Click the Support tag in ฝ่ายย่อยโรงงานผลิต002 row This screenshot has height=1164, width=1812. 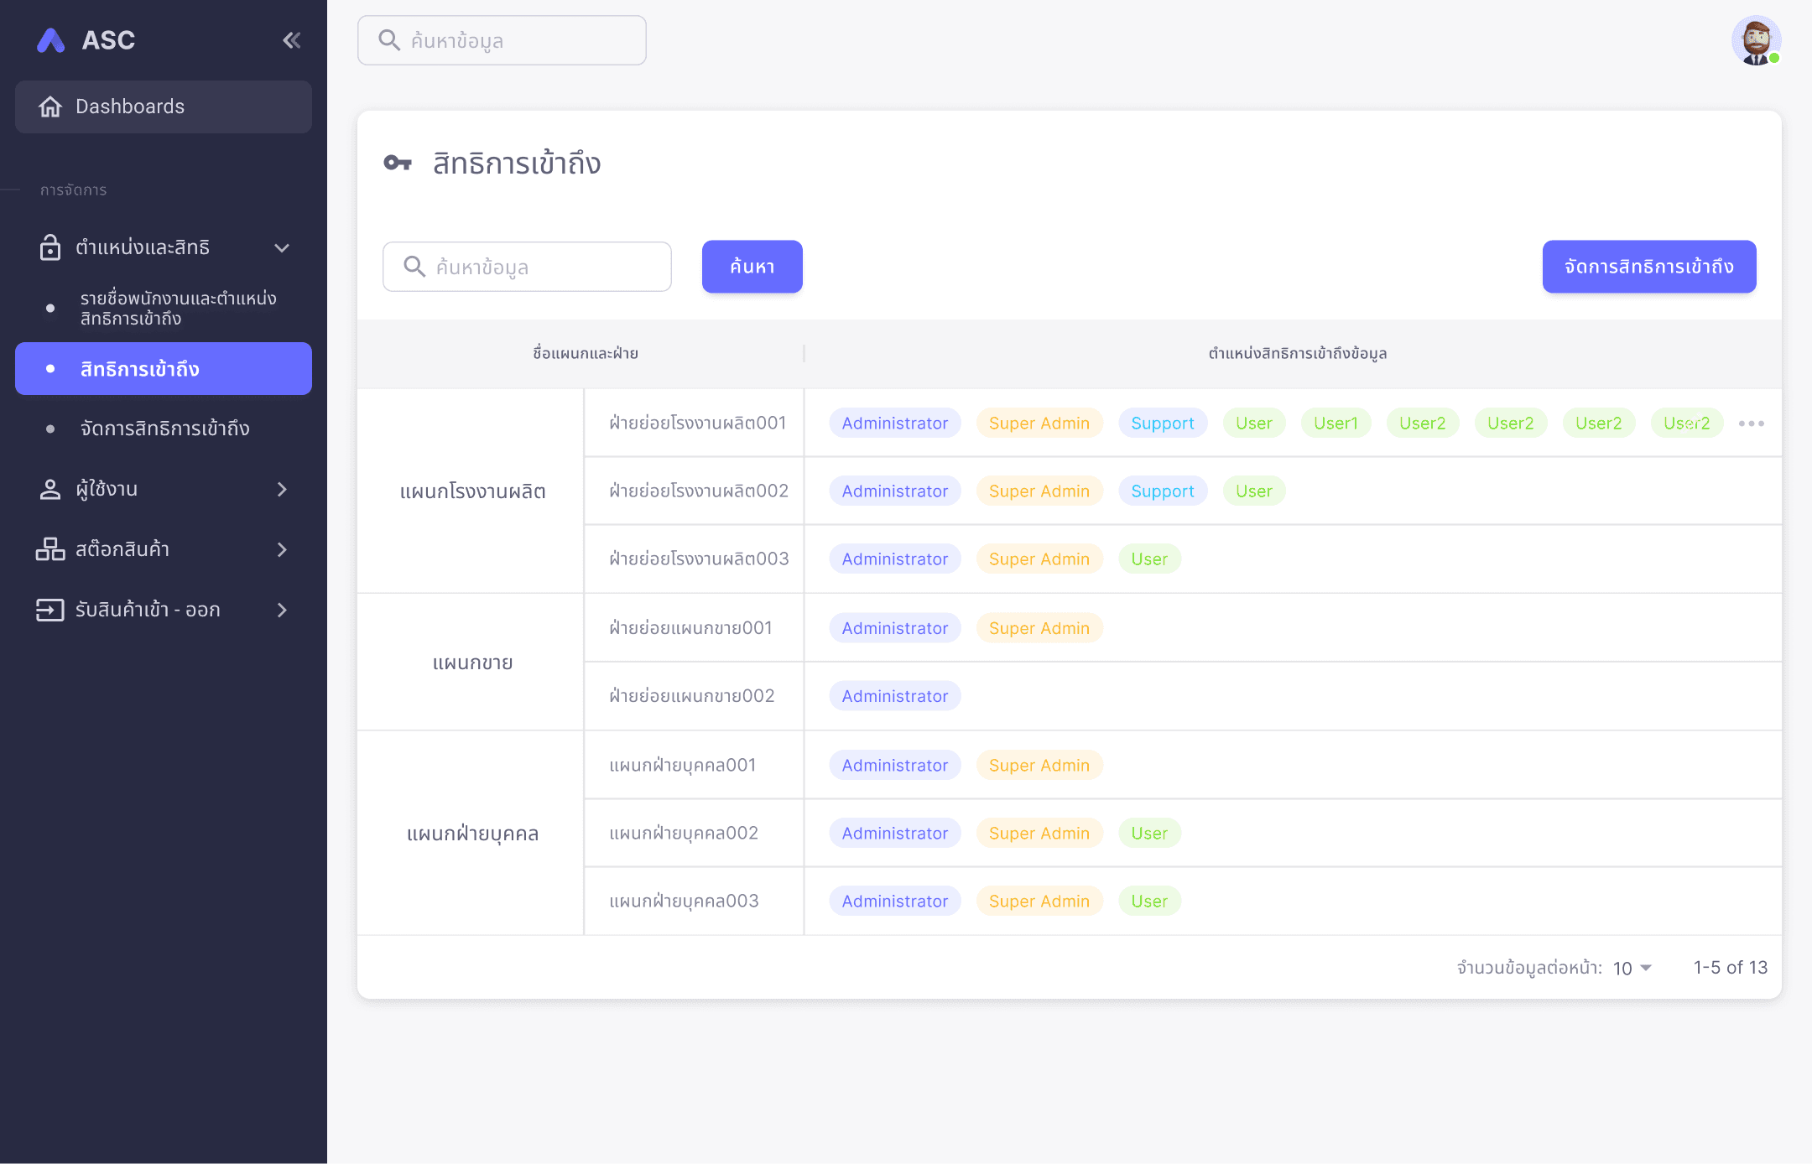point(1162,491)
